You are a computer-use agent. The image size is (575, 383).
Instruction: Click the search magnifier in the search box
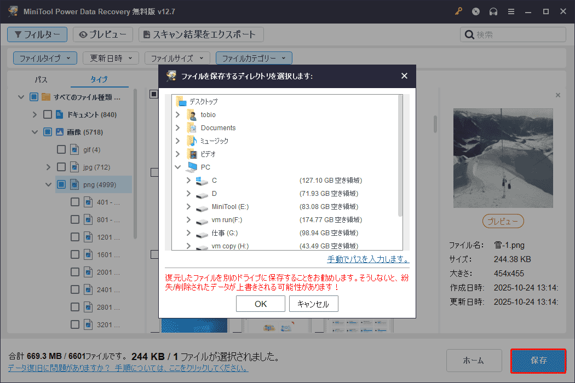469,34
